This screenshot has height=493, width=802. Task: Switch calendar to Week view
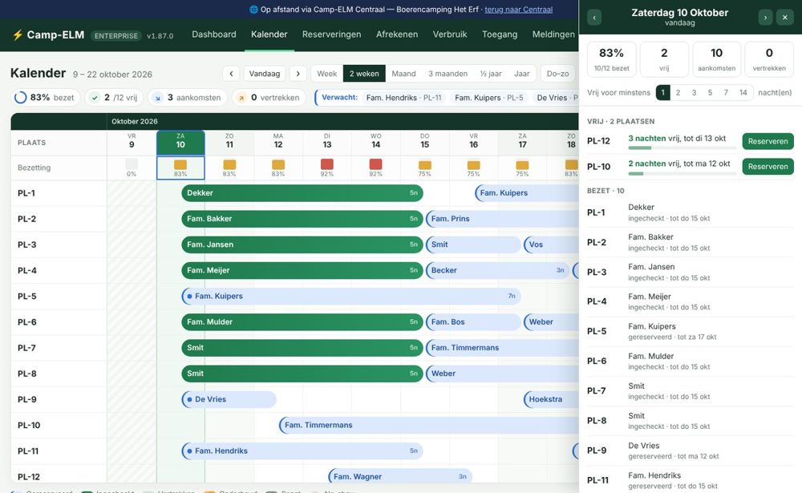pyautogui.click(x=327, y=74)
